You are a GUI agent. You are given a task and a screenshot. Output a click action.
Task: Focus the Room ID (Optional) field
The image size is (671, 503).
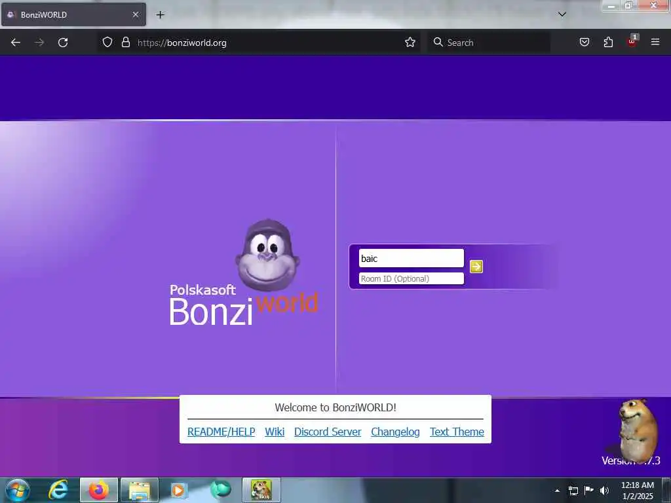pyautogui.click(x=412, y=278)
